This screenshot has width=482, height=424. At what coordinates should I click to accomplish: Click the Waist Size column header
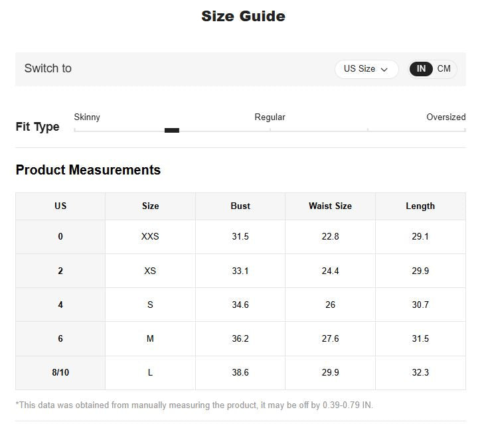(330, 206)
